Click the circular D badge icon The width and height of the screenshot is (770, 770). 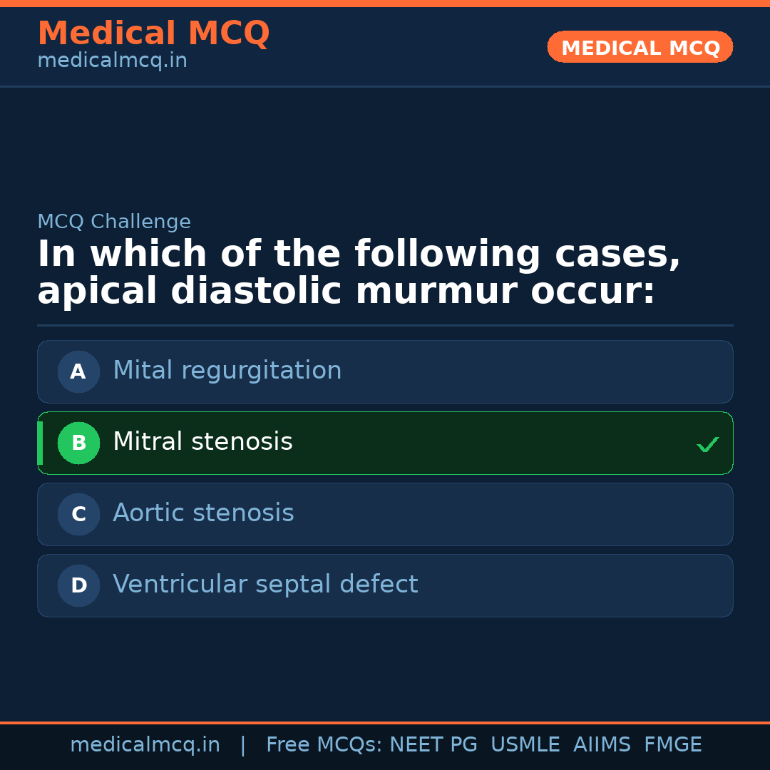click(x=78, y=585)
